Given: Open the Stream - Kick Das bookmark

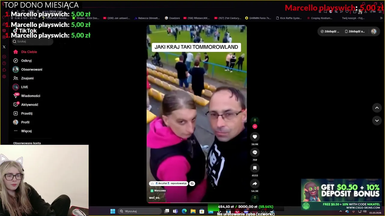Looking at the screenshot, I should click(x=85, y=18).
